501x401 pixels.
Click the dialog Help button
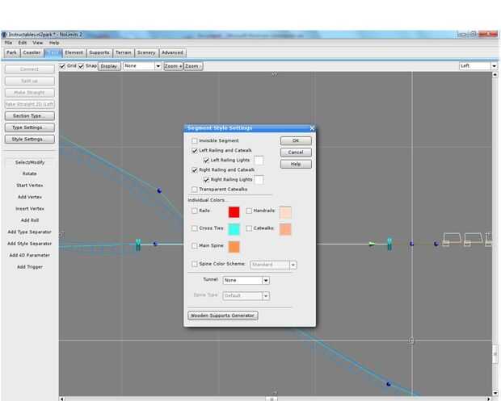tap(296, 165)
